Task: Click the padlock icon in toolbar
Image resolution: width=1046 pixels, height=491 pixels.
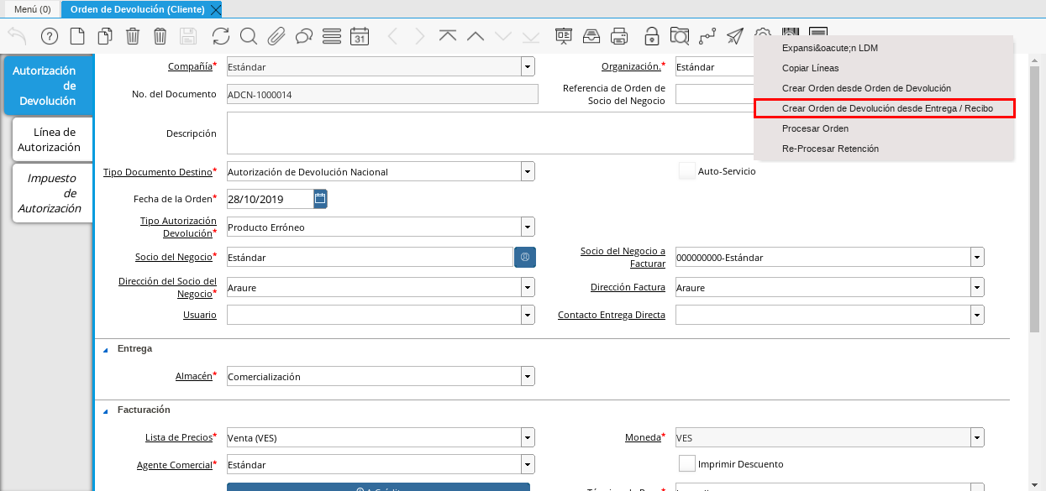Action: click(651, 36)
